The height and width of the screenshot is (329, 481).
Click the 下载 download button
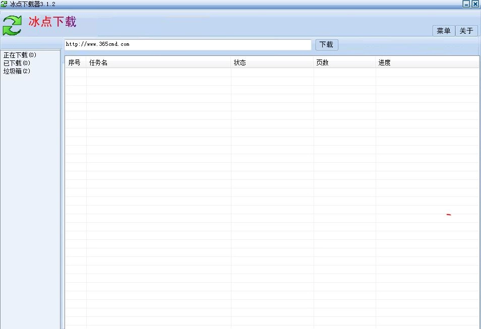[x=326, y=44]
